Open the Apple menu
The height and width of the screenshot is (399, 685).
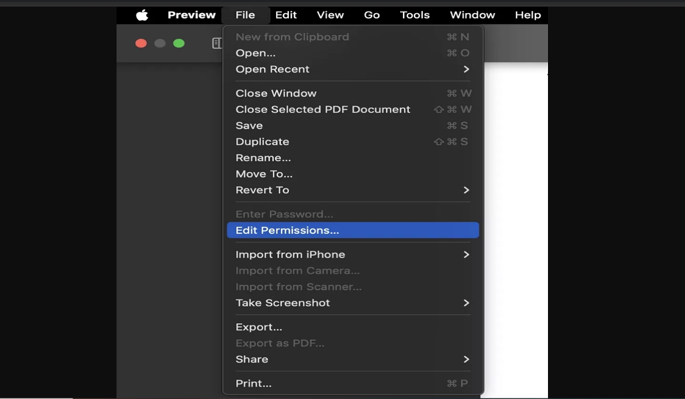(x=142, y=15)
